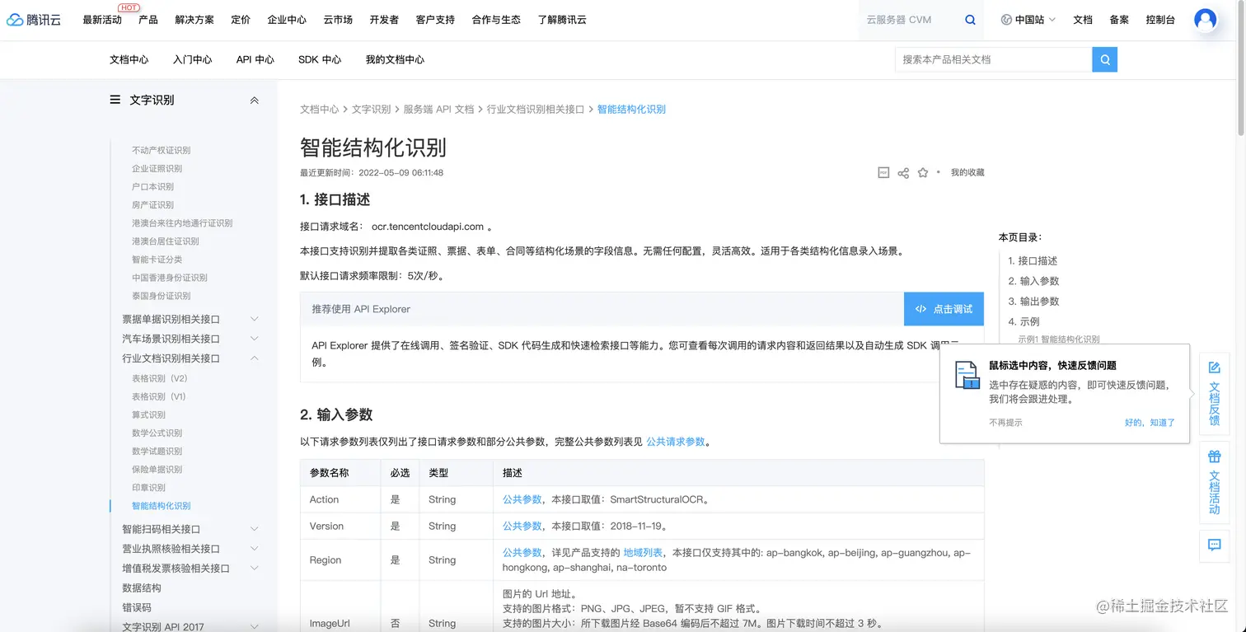
Task: Click the chat bubble icon on right
Action: [x=1214, y=545]
